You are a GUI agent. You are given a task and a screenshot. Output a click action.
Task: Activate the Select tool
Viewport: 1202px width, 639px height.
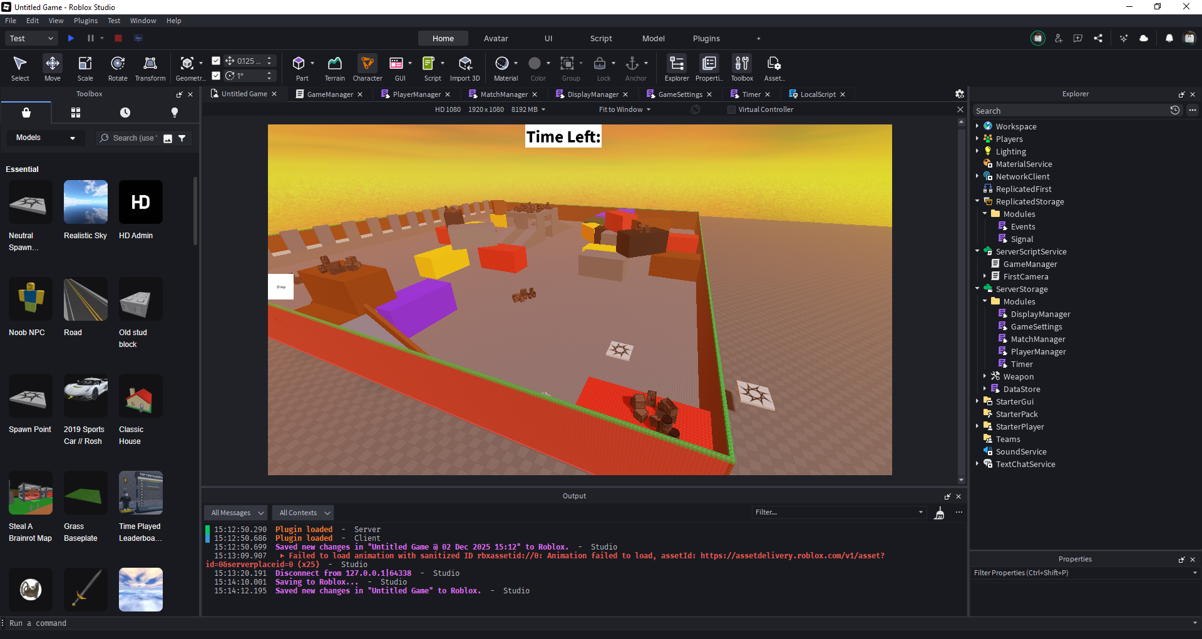click(20, 68)
